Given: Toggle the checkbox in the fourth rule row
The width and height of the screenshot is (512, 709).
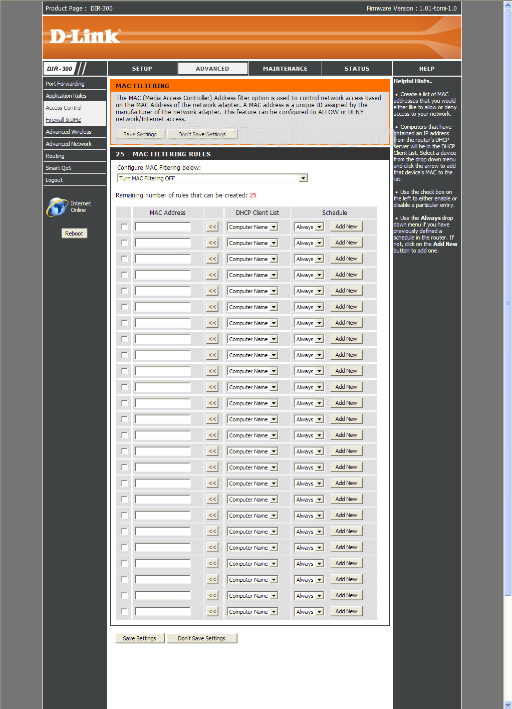Looking at the screenshot, I should click(124, 275).
